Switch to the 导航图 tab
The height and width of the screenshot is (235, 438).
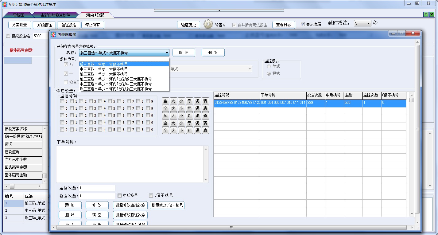coord(18,15)
